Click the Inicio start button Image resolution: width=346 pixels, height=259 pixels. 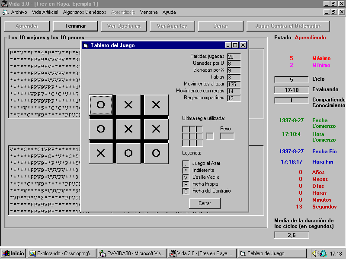pos(13,253)
